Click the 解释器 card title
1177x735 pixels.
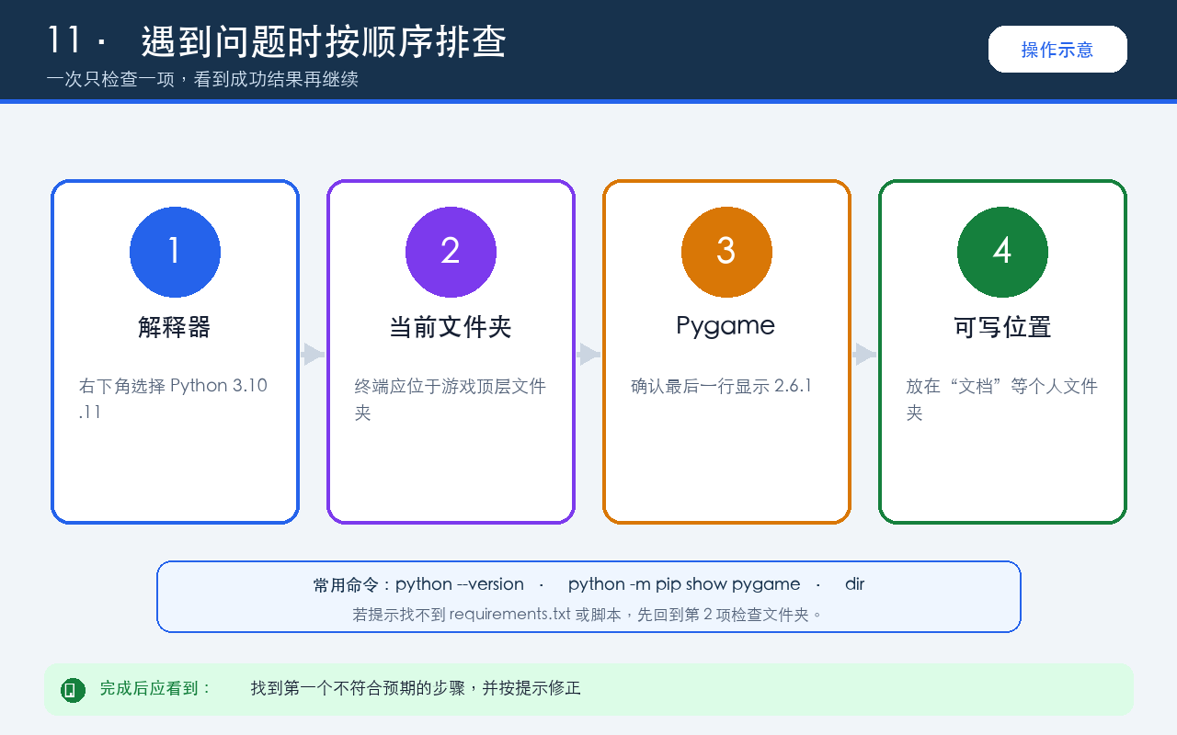pyautogui.click(x=175, y=327)
